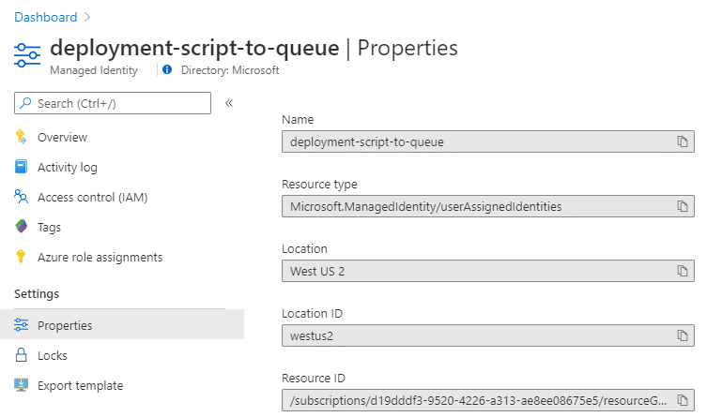The height and width of the screenshot is (417, 707).
Task: Copy the Name field value
Action: tap(683, 141)
